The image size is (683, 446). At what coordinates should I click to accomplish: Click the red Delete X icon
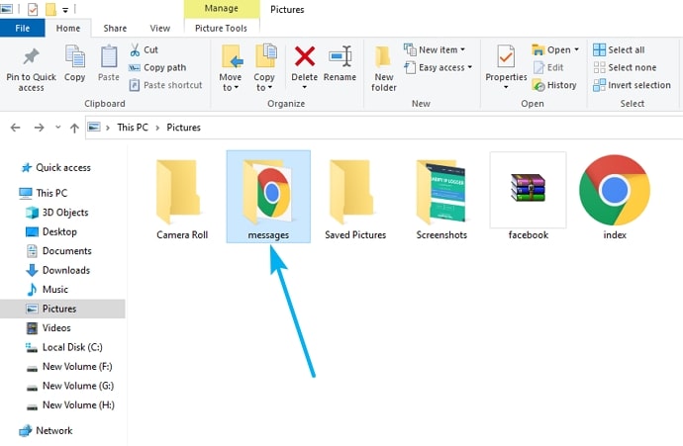(305, 56)
